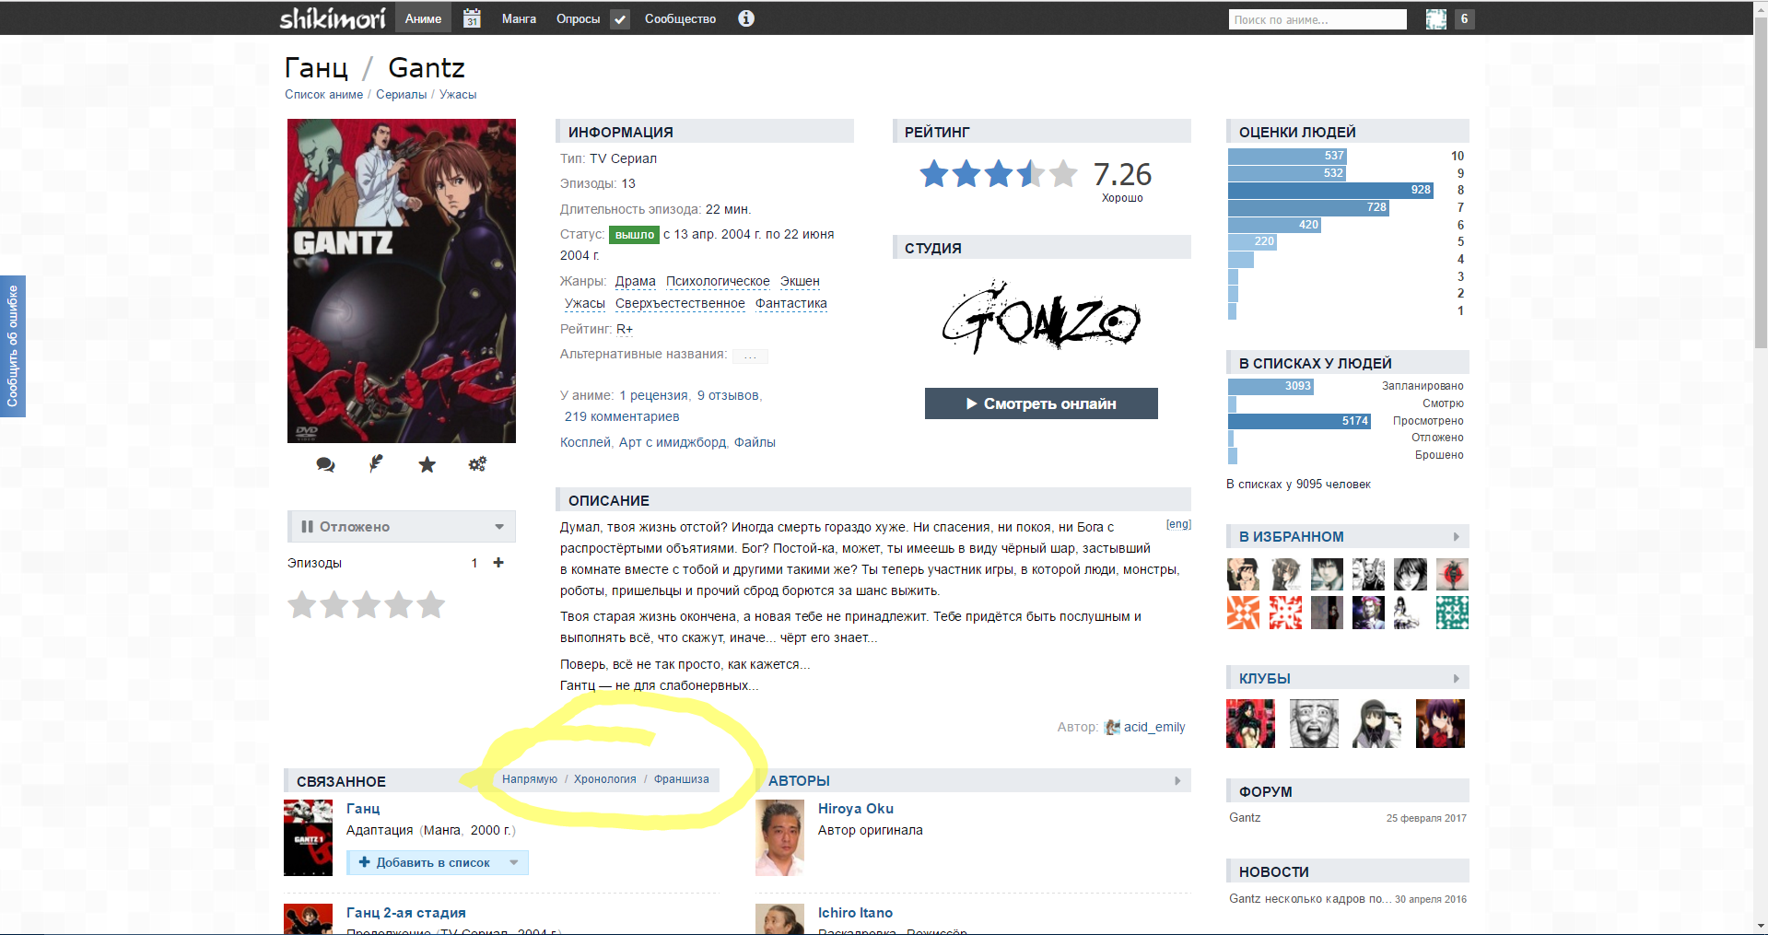This screenshot has width=1768, height=935.
Task: Click the write review feather icon
Action: tap(376, 464)
